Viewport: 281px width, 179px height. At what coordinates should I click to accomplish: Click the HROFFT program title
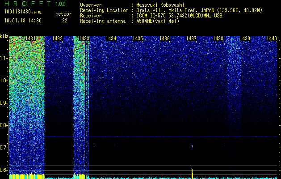(x=28, y=4)
